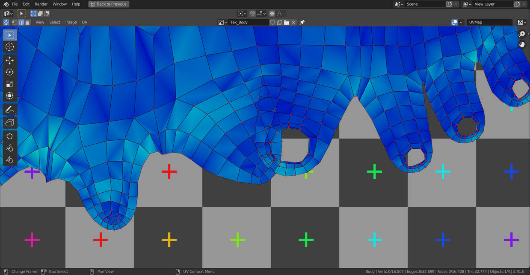Open the editor type dropdown
The height and width of the screenshot is (275, 530).
click(9, 14)
